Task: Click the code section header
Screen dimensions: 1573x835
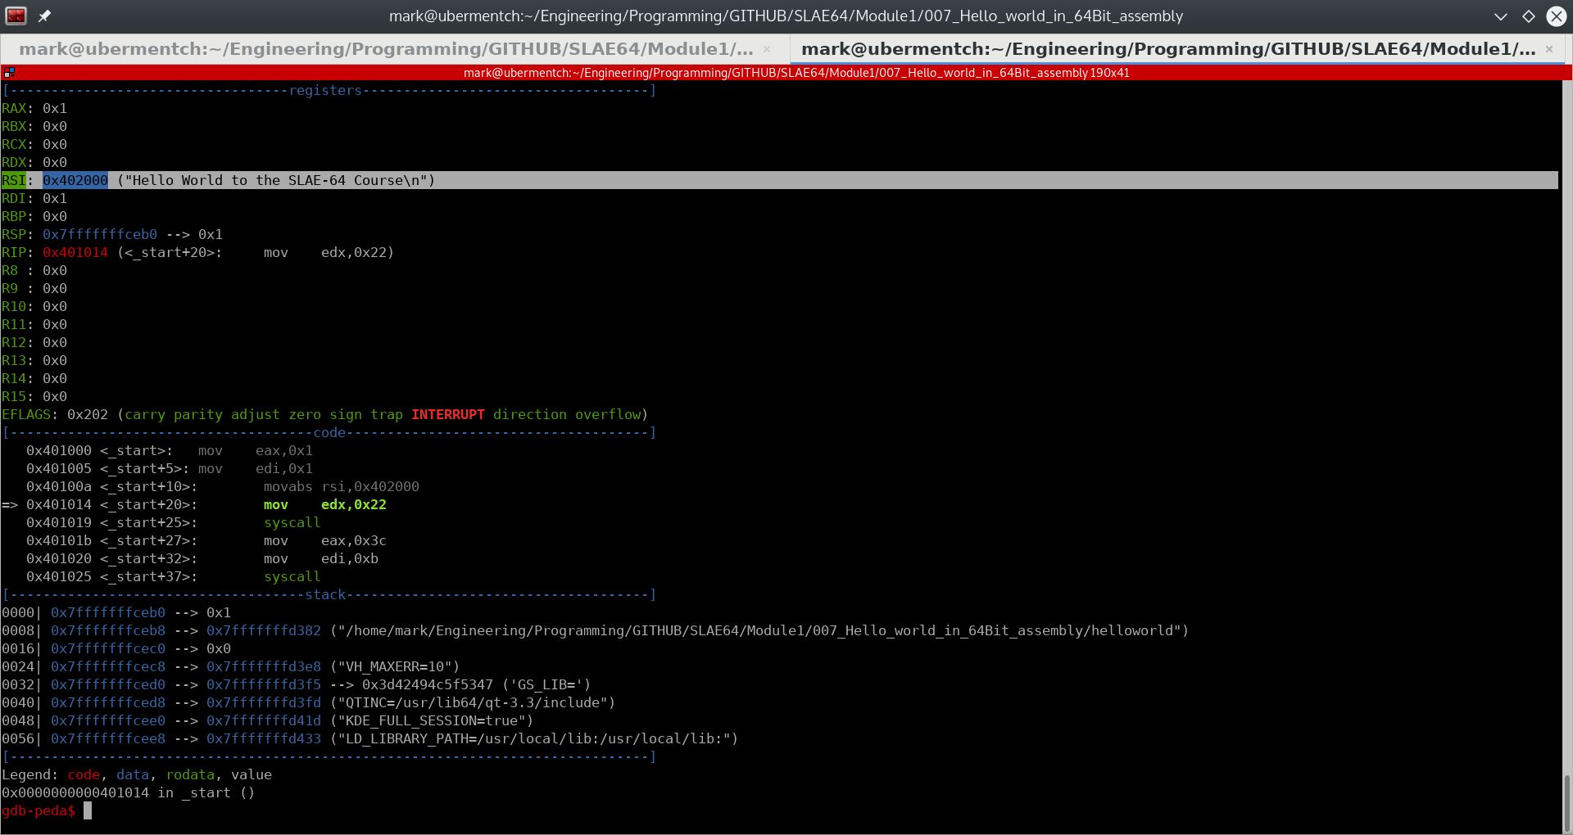Action: point(329,432)
